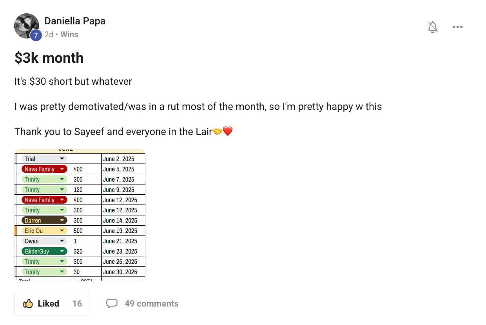Viewport: 486px width, 325px height.
Task: Click the level 7 badge on avatar
Action: [x=36, y=35]
